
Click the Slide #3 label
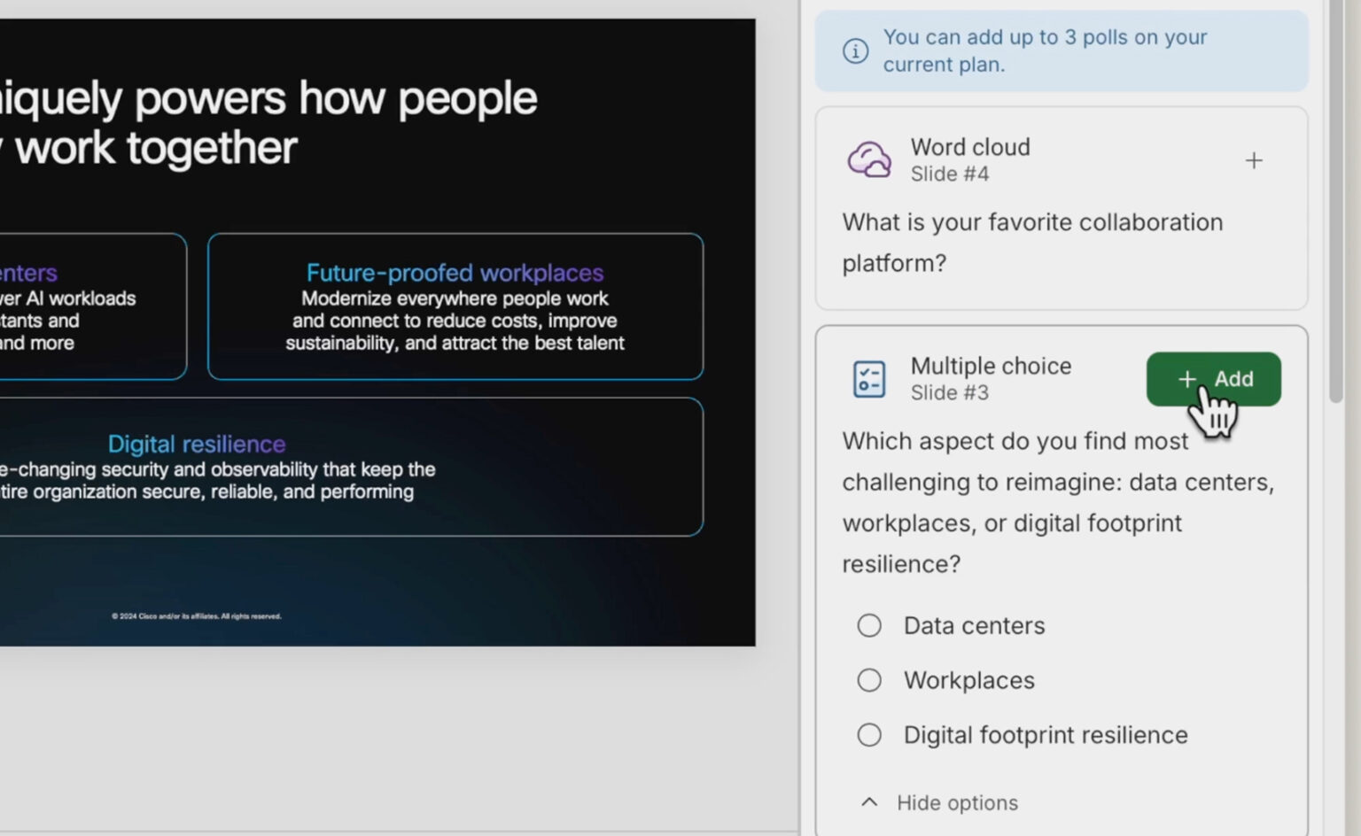coord(950,392)
